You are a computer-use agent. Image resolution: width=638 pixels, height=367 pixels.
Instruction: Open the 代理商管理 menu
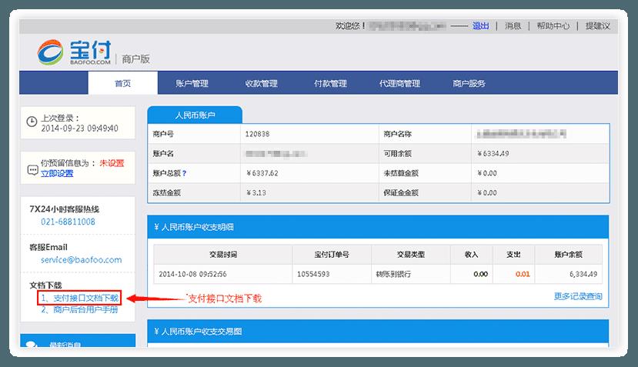pyautogui.click(x=399, y=83)
